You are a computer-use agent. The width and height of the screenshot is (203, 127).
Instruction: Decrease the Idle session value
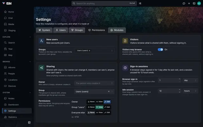coord(180,92)
